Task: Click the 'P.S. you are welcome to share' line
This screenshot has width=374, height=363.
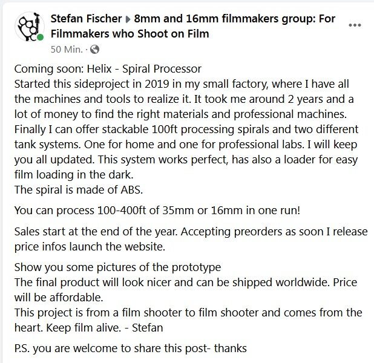Action: click(x=131, y=348)
